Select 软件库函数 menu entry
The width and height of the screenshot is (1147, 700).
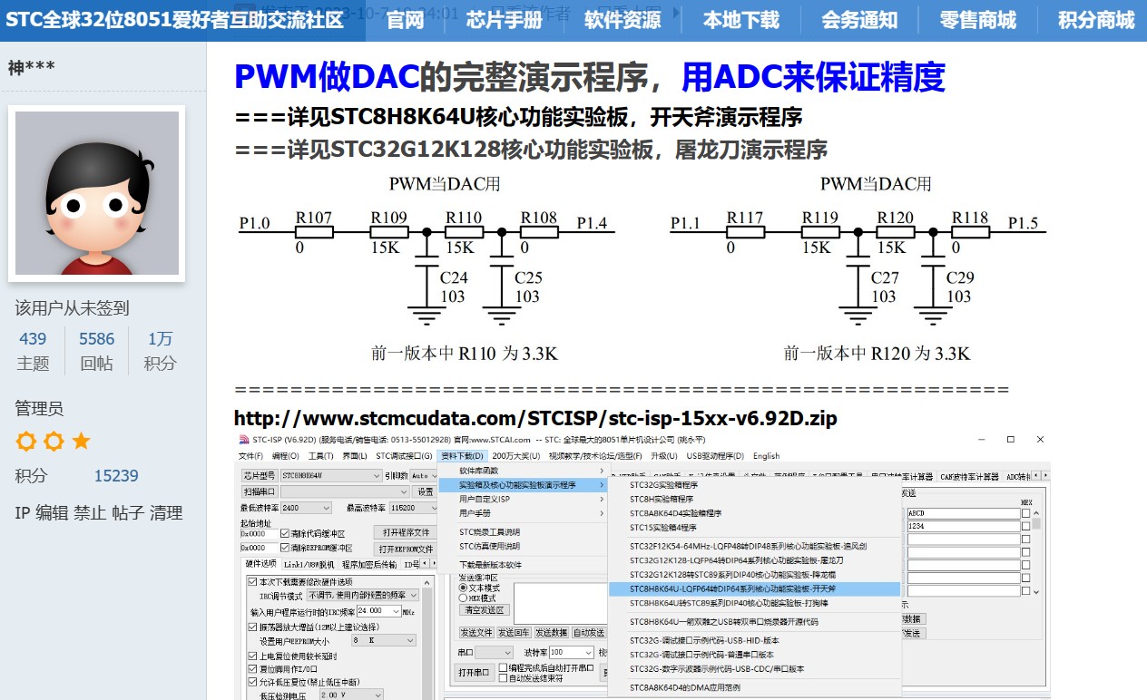(x=521, y=471)
